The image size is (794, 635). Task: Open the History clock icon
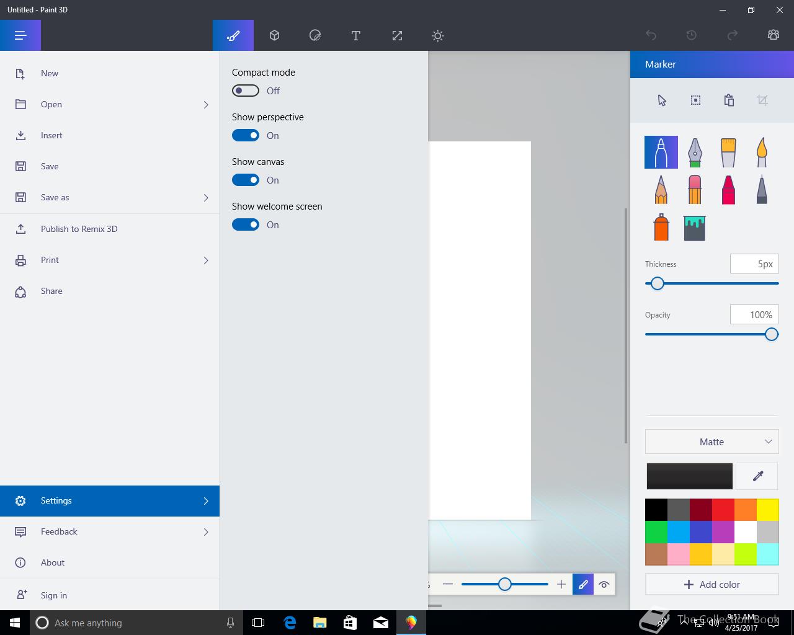pyautogui.click(x=692, y=35)
